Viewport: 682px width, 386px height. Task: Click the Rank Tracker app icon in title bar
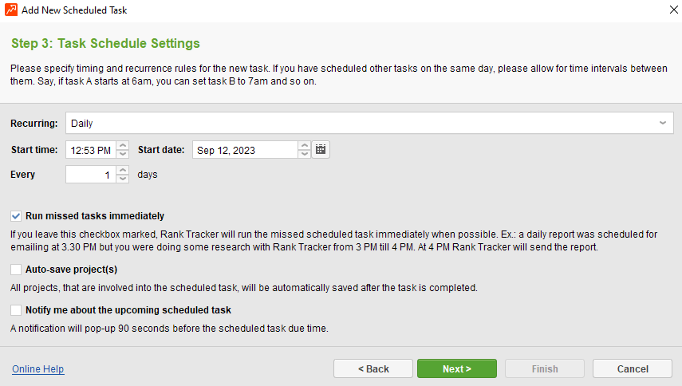(11, 10)
